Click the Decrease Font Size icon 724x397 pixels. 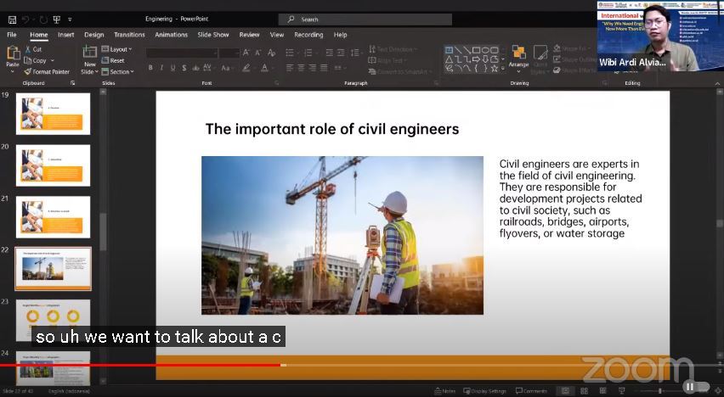pyautogui.click(x=257, y=53)
